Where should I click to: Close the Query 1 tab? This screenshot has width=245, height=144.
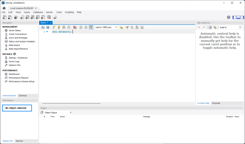pos(51,23)
